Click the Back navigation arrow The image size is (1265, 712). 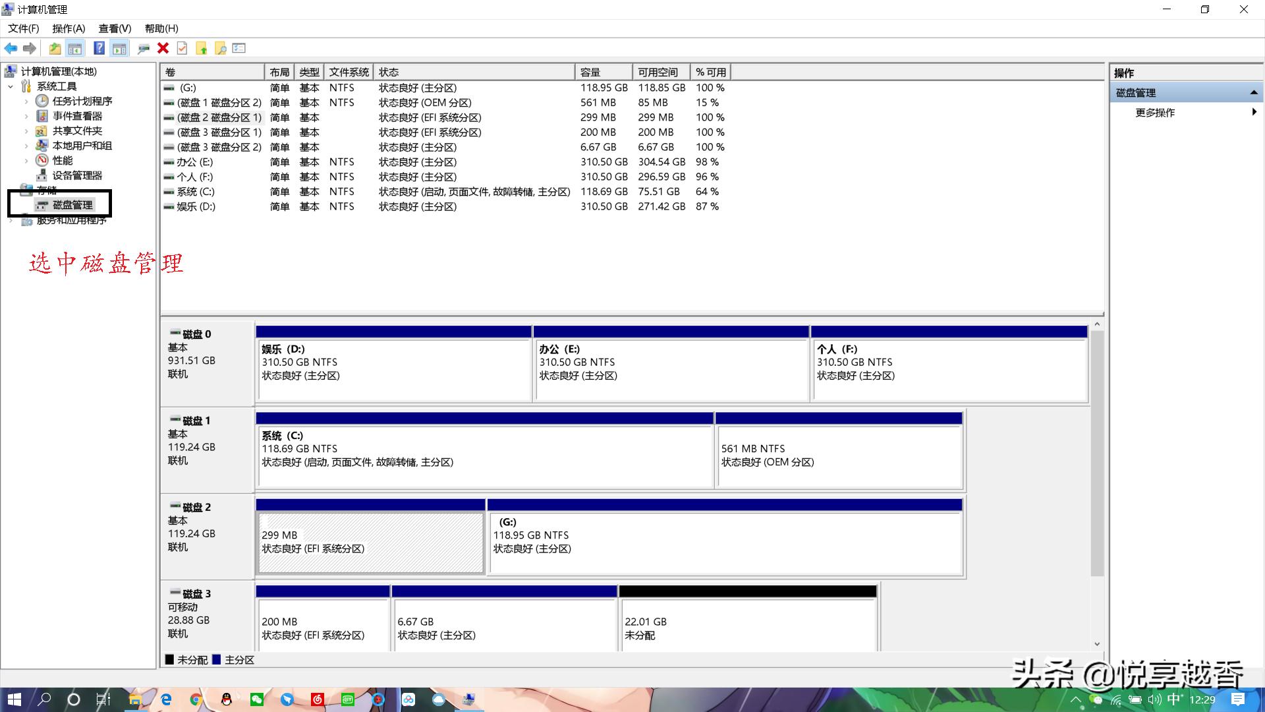[x=11, y=47]
